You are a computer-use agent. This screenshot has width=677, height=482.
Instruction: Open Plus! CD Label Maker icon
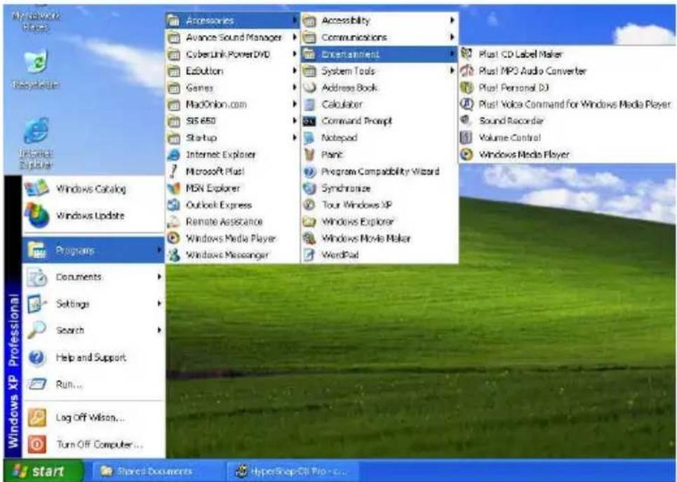pos(467,54)
